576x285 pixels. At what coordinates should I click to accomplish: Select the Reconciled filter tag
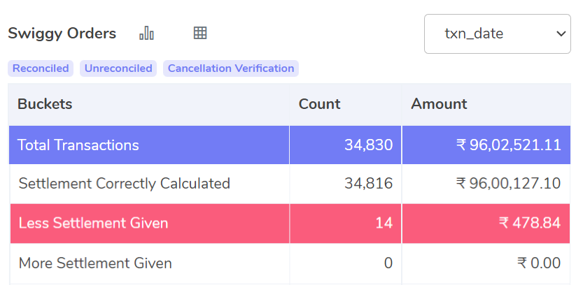[41, 68]
